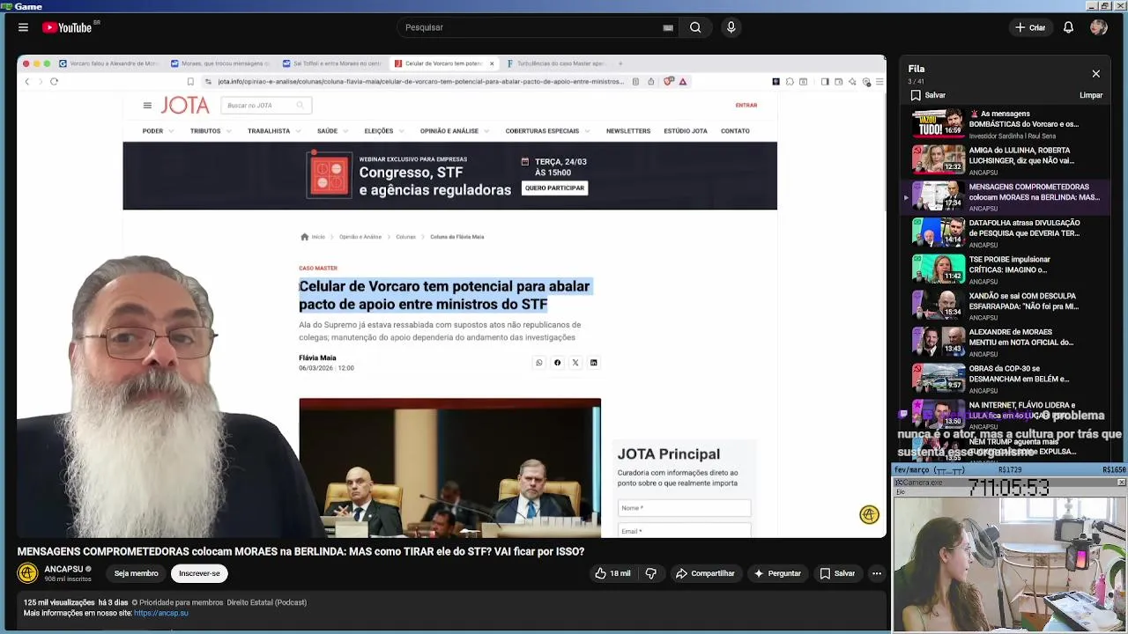
Task: Open queue video XANDÃO se sai COM DESCULPA
Action: (x=1006, y=305)
